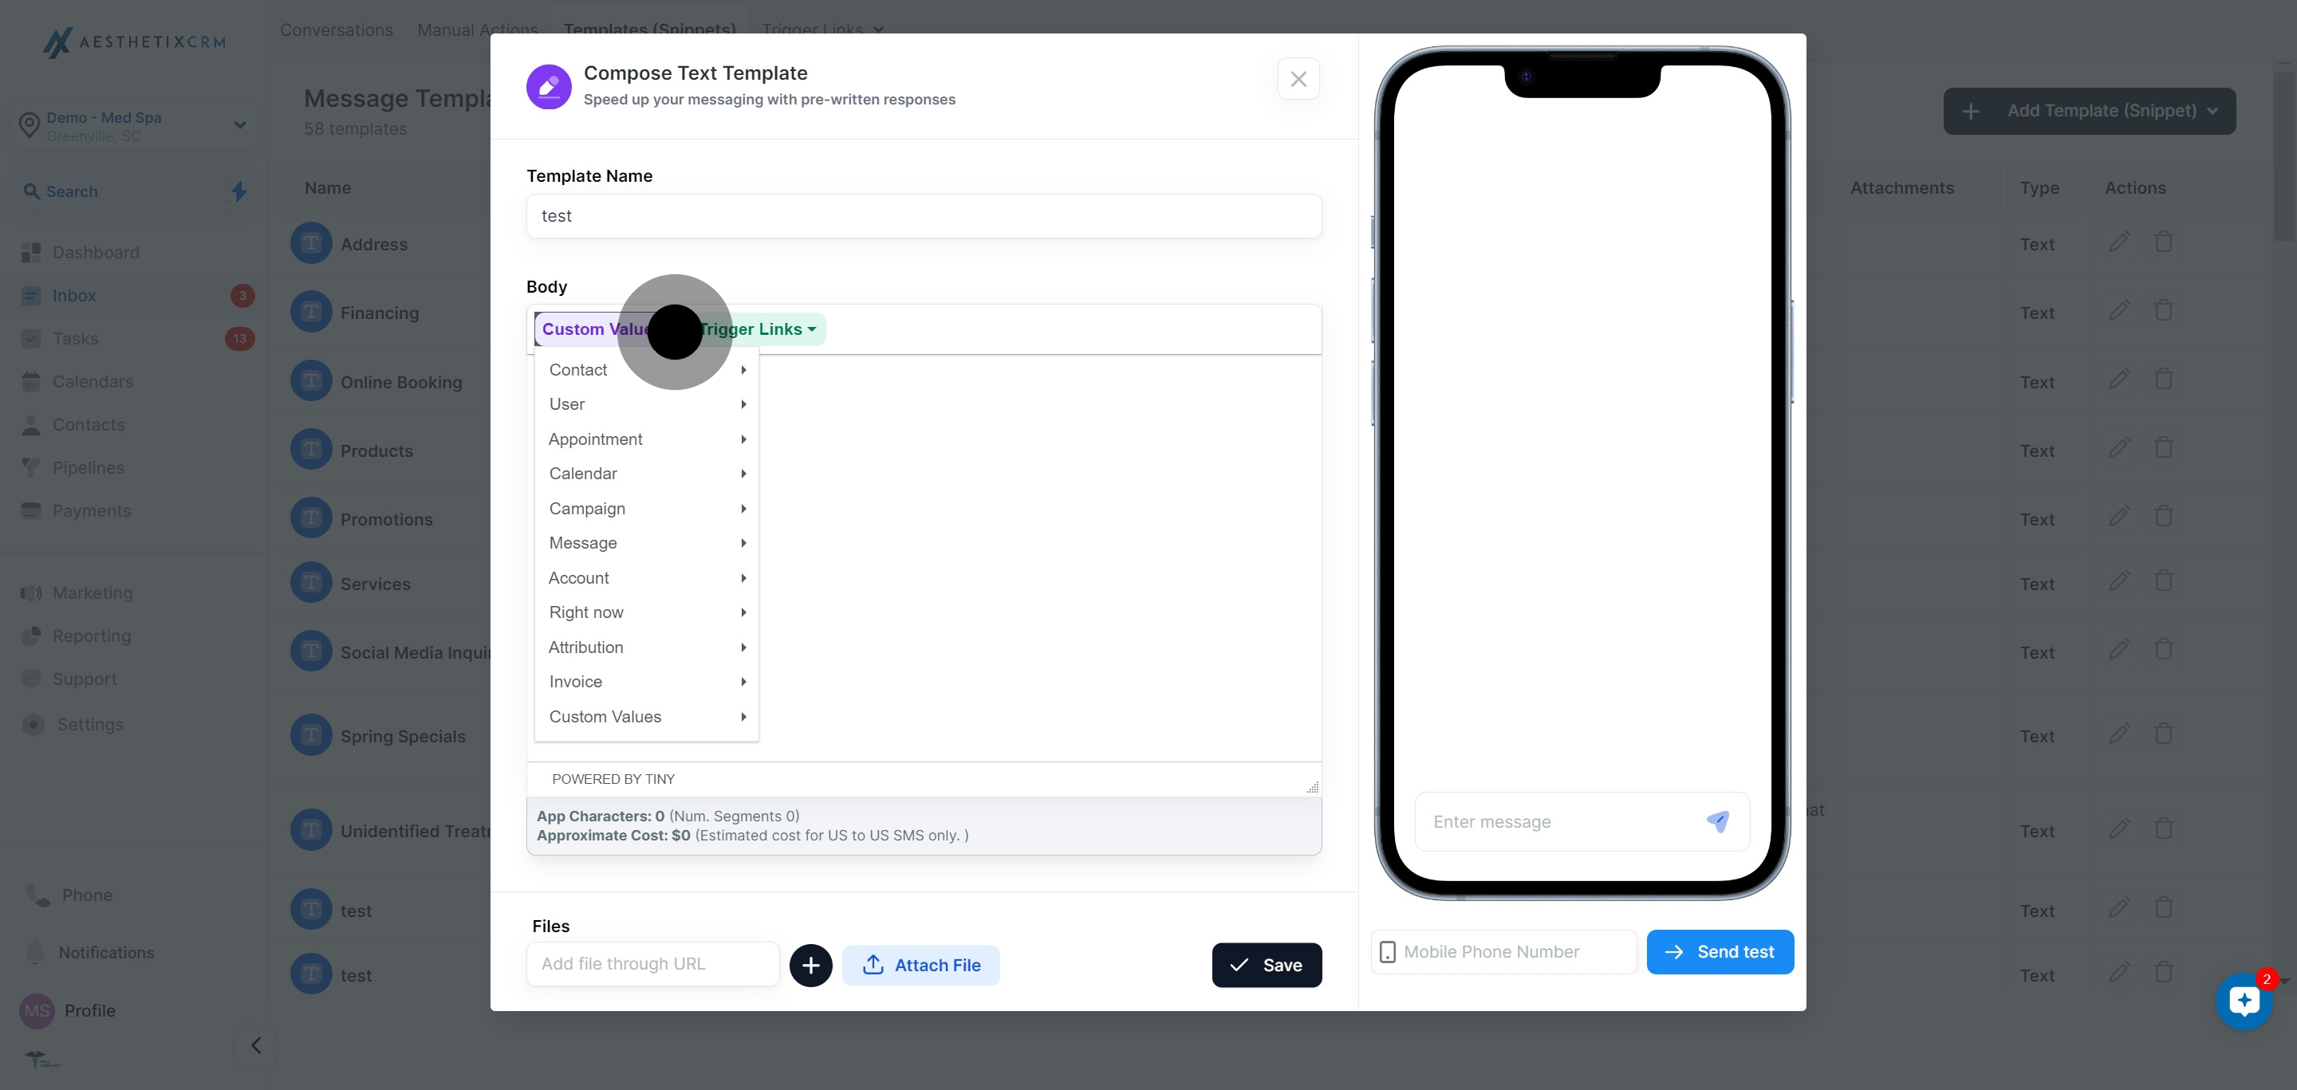Click the trash icon for Financing template
Screen dimensions: 2297x1090
(2163, 311)
